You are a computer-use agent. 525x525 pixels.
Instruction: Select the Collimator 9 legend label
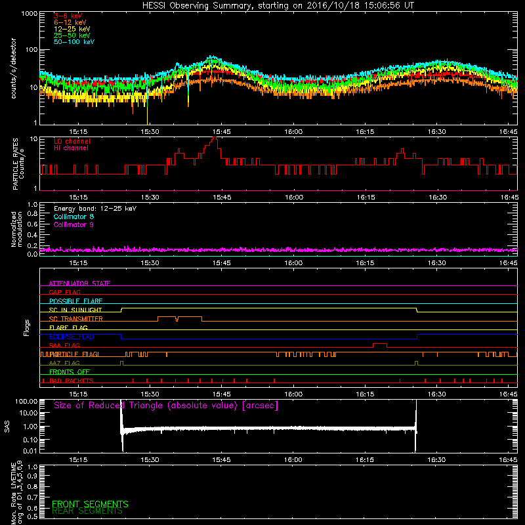tap(73, 224)
